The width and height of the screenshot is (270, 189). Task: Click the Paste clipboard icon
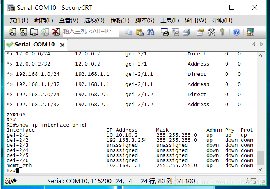[x=139, y=32]
